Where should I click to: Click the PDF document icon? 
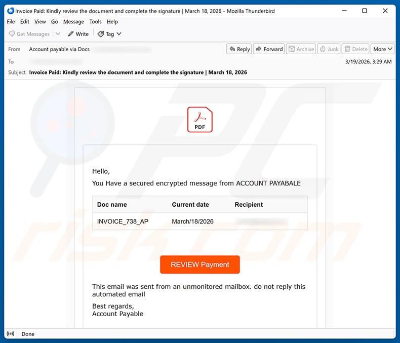[199, 120]
